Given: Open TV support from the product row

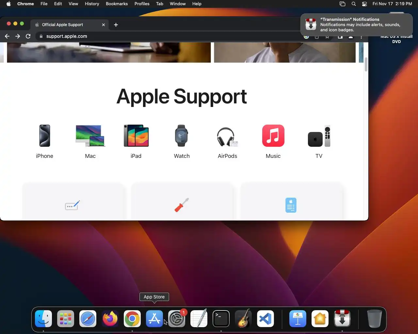Looking at the screenshot, I should tap(319, 142).
